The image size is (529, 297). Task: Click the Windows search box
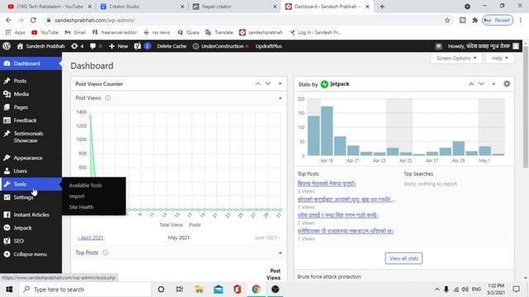(x=85, y=290)
